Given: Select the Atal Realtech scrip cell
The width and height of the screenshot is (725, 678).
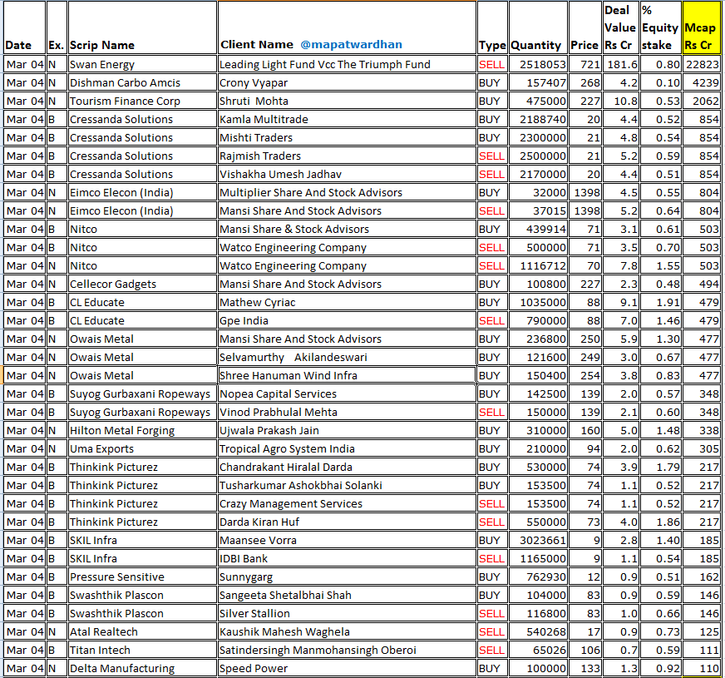Looking at the screenshot, I should coord(142,631).
